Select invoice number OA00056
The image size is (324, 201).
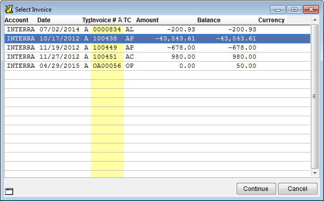click(107, 66)
